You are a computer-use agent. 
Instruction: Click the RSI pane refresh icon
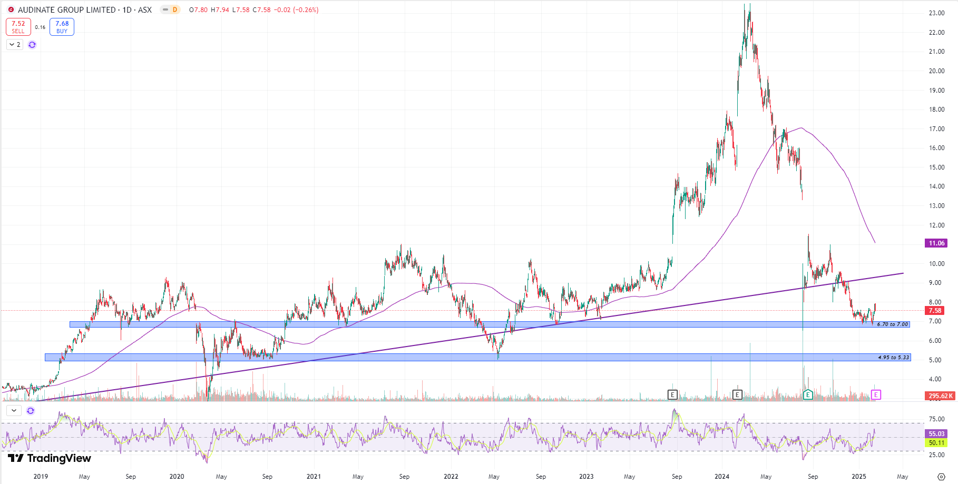pyautogui.click(x=31, y=411)
